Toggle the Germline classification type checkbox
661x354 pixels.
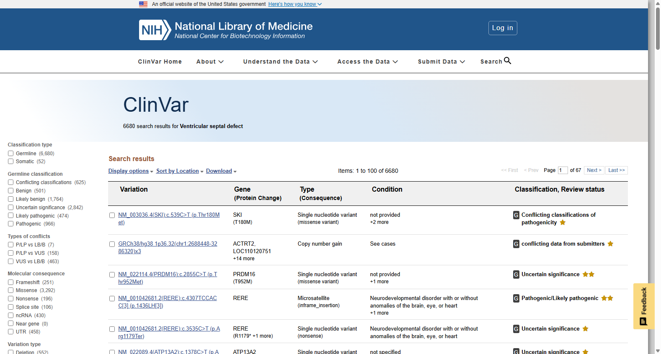click(11, 154)
